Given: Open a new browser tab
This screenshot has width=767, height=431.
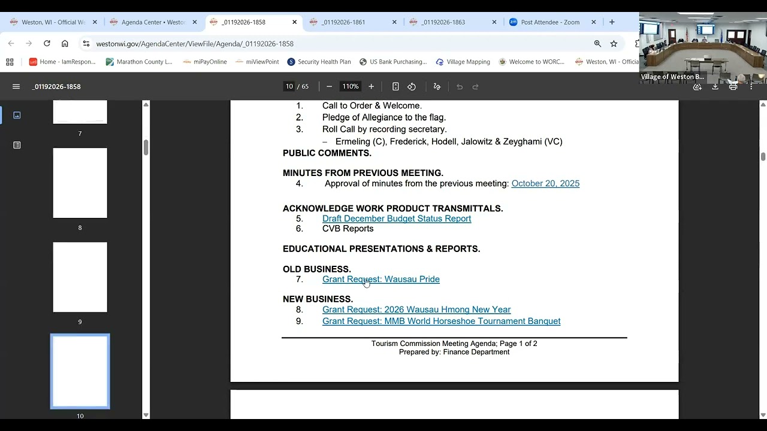Looking at the screenshot, I should (612, 22).
